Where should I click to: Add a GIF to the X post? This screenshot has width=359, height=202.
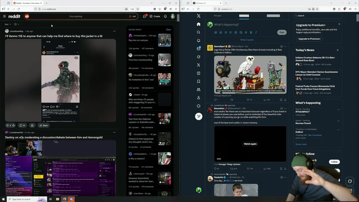click(221, 33)
